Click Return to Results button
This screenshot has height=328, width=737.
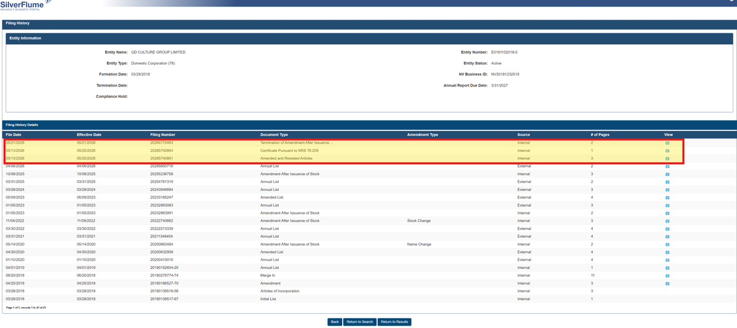pyautogui.click(x=394, y=322)
